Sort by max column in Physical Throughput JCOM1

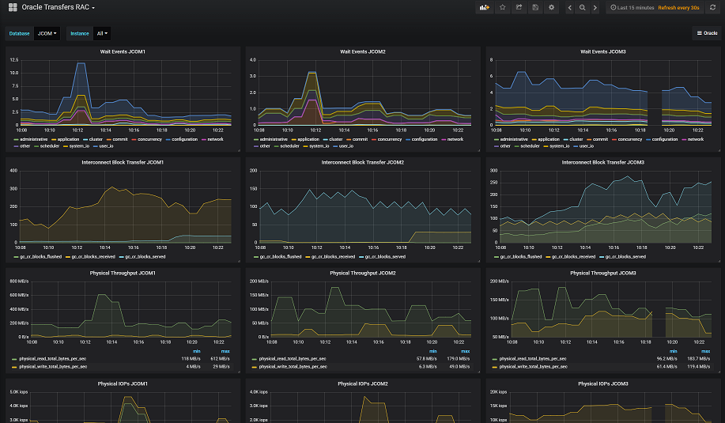click(x=225, y=351)
